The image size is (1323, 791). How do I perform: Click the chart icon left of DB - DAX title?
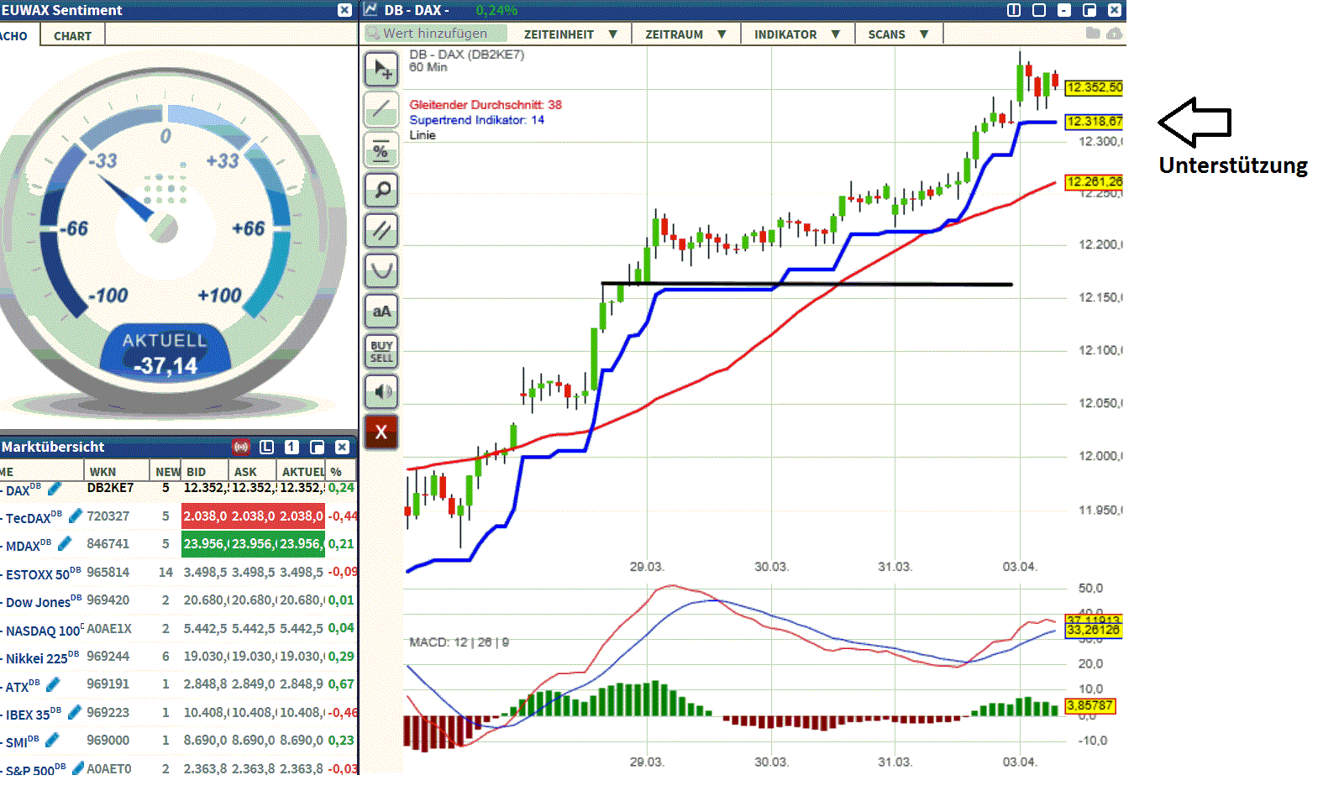coord(371,10)
